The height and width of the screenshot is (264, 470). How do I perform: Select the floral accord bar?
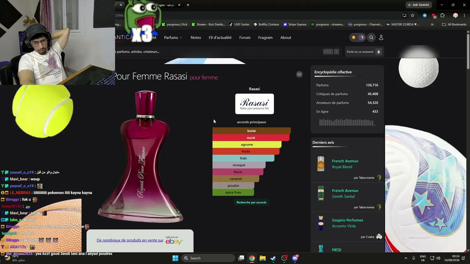[x=238, y=172]
